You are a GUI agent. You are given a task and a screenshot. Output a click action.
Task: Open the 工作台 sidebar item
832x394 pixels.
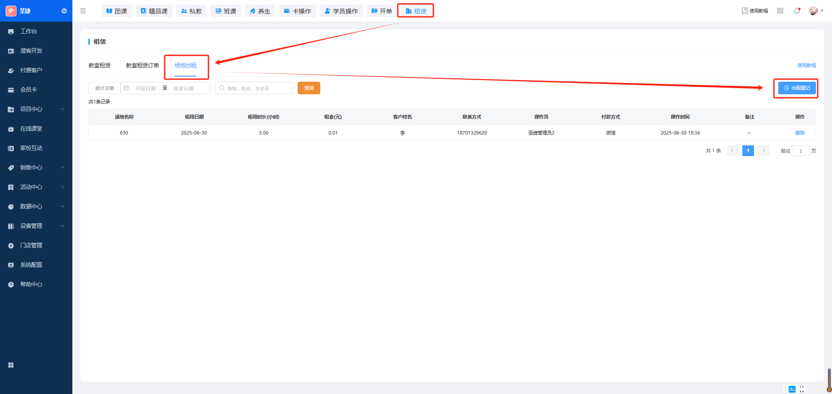tap(29, 31)
